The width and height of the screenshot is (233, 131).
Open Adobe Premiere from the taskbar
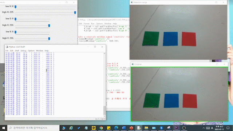click(176, 128)
